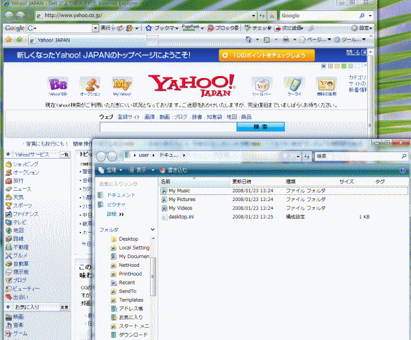The height and width of the screenshot is (340, 411).
Task: Open Google Toolbar settings (設定)
Action: (x=362, y=28)
